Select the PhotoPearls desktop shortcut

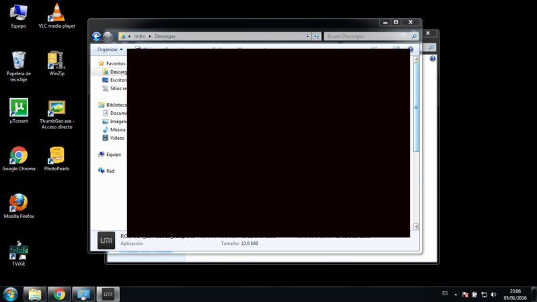tap(57, 159)
